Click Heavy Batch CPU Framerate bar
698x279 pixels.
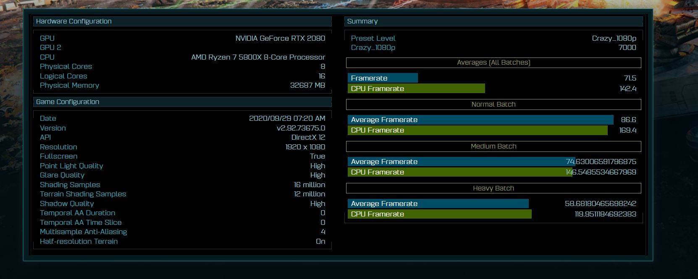[x=439, y=214]
